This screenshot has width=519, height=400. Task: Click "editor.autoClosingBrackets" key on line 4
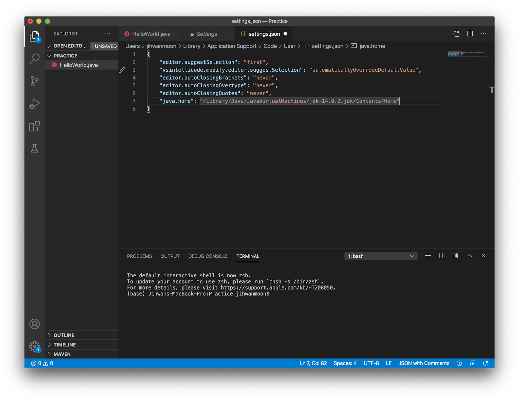203,78
